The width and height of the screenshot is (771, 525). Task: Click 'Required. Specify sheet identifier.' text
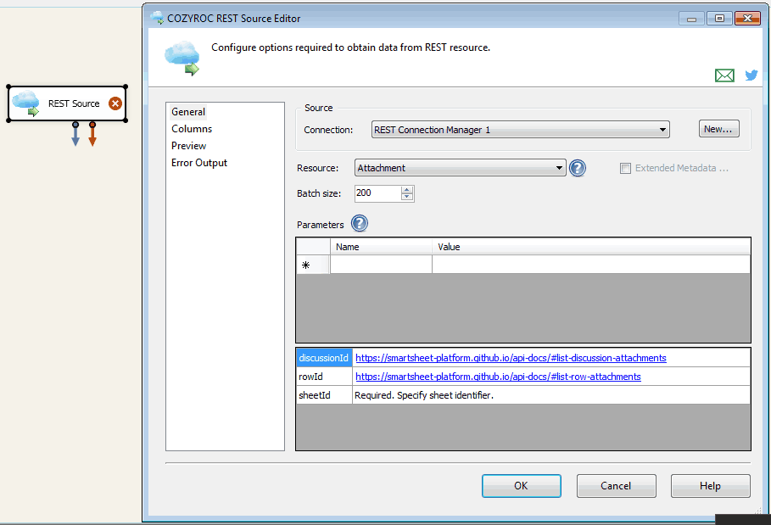[x=424, y=395]
